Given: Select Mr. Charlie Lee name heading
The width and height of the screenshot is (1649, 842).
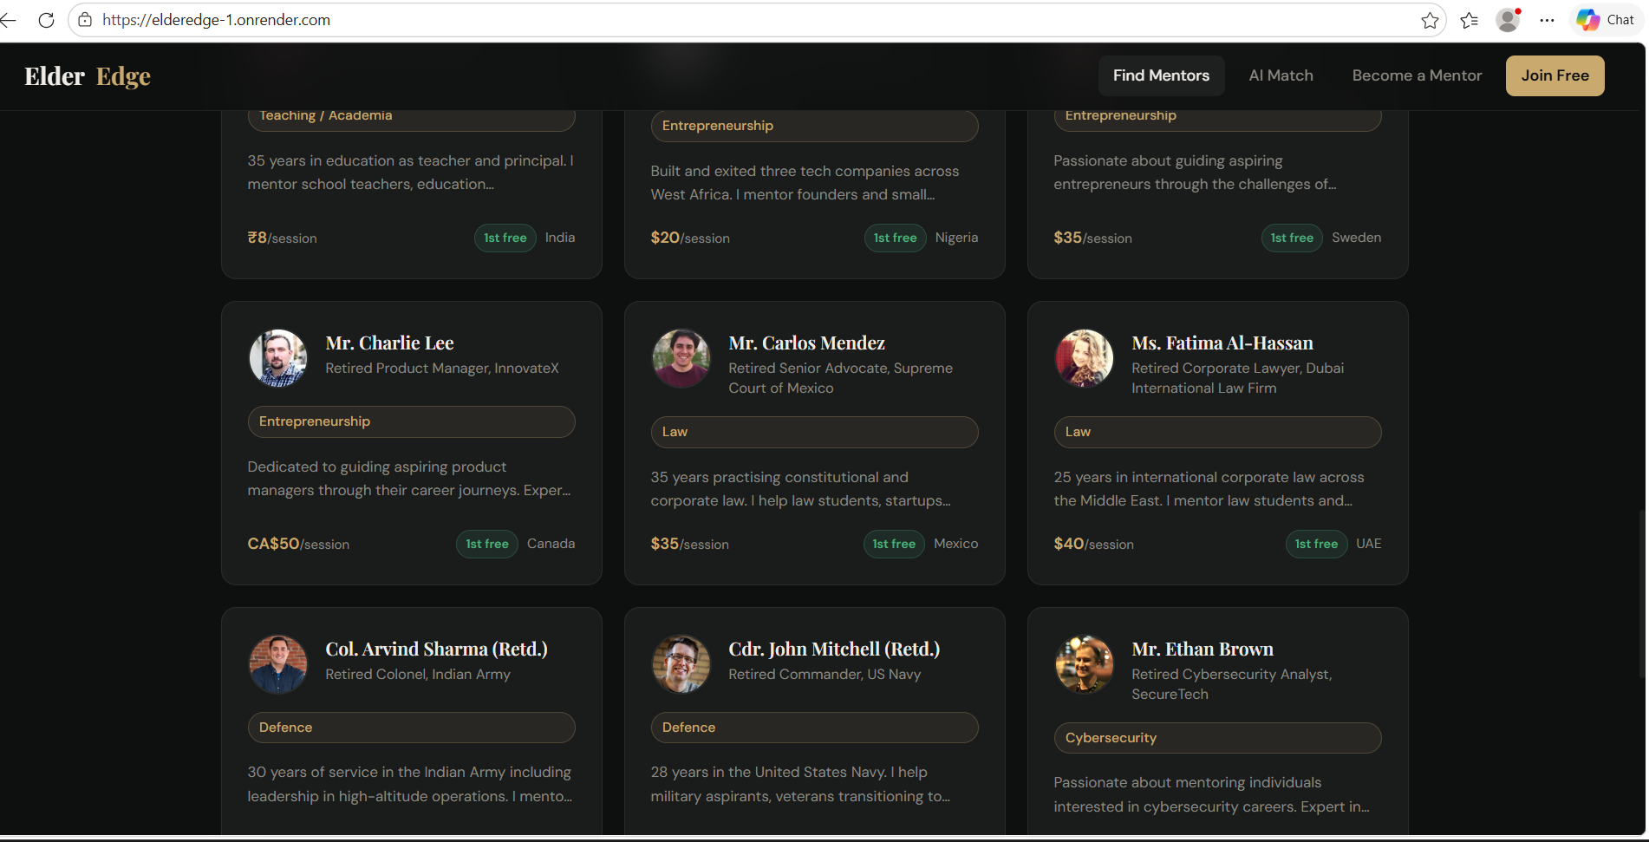Looking at the screenshot, I should (x=389, y=343).
